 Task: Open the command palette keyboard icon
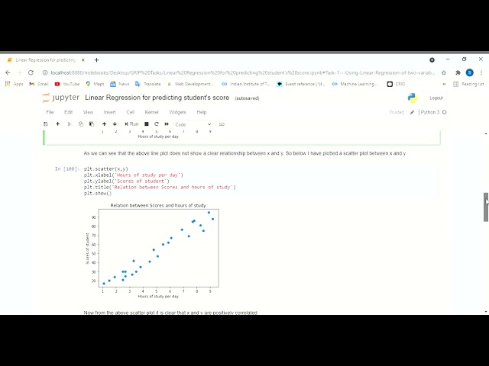222,124
